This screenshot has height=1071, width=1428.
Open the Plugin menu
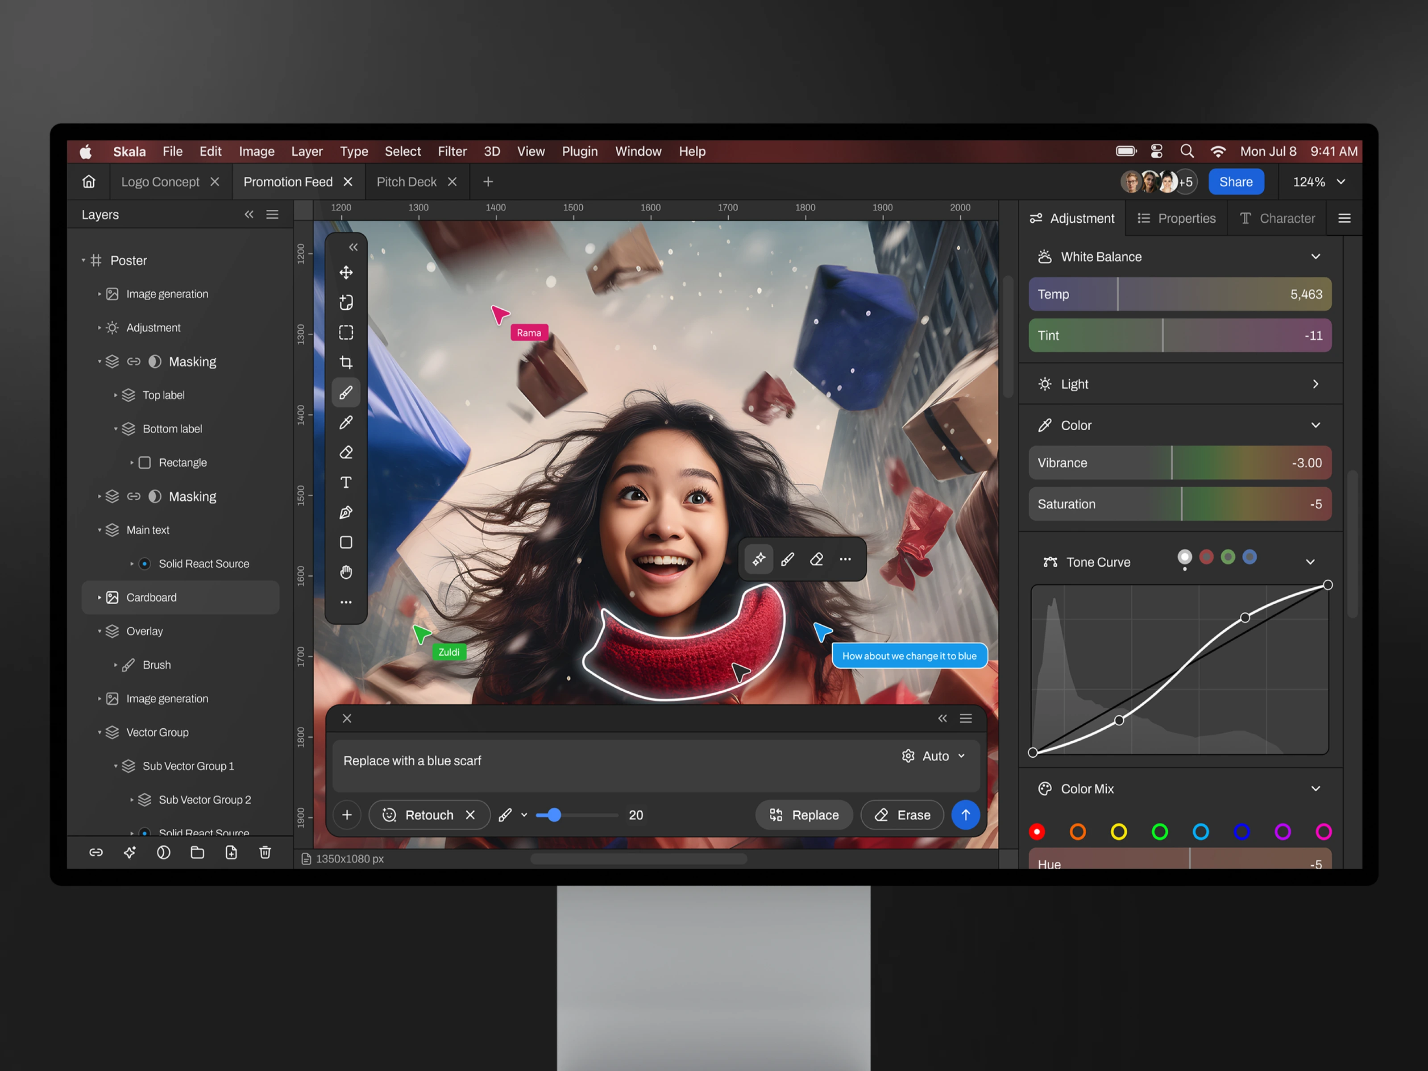pyautogui.click(x=580, y=151)
